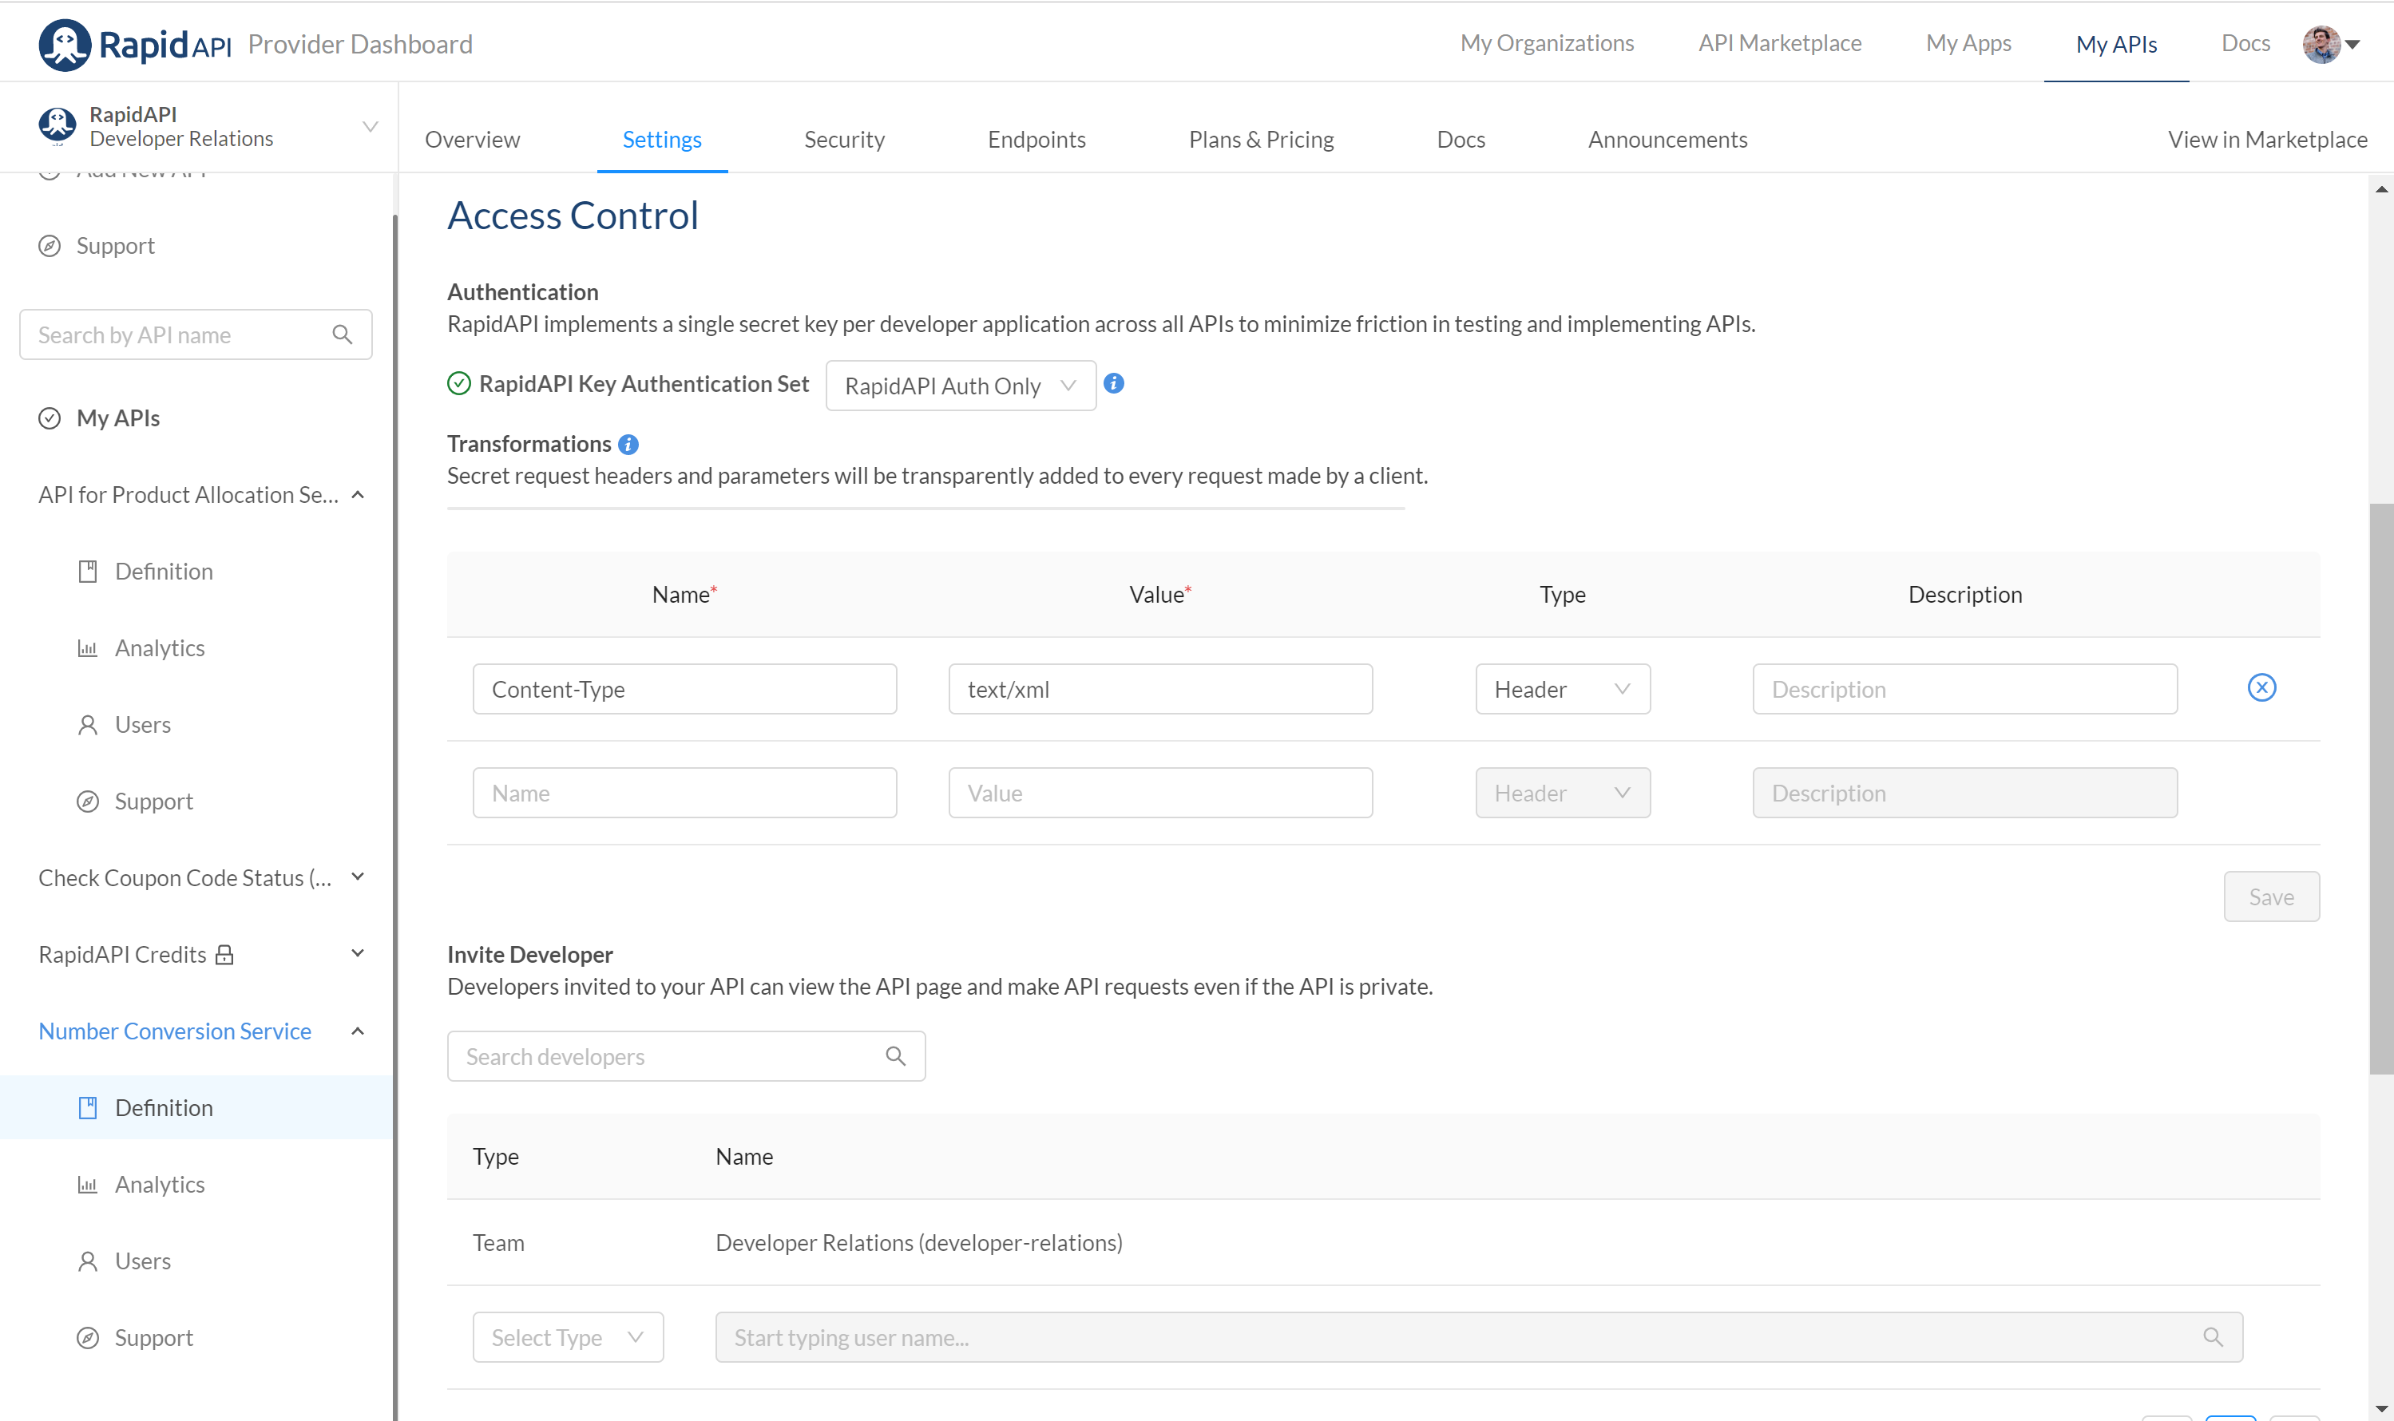Click the info icon next to Transformations
The width and height of the screenshot is (2394, 1421).
(x=628, y=445)
